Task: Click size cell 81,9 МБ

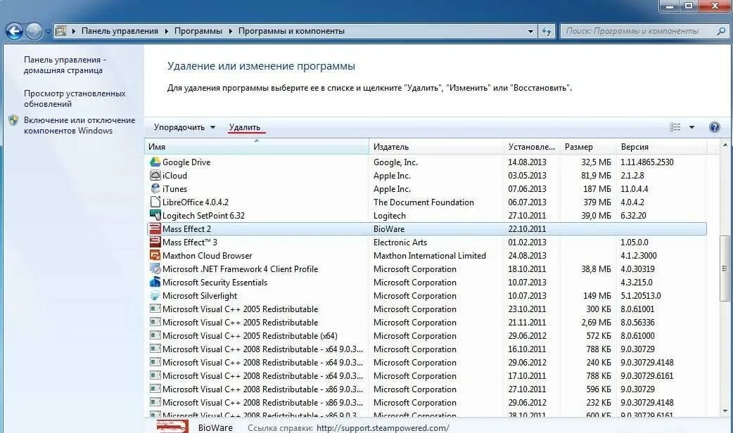Action: (596, 176)
